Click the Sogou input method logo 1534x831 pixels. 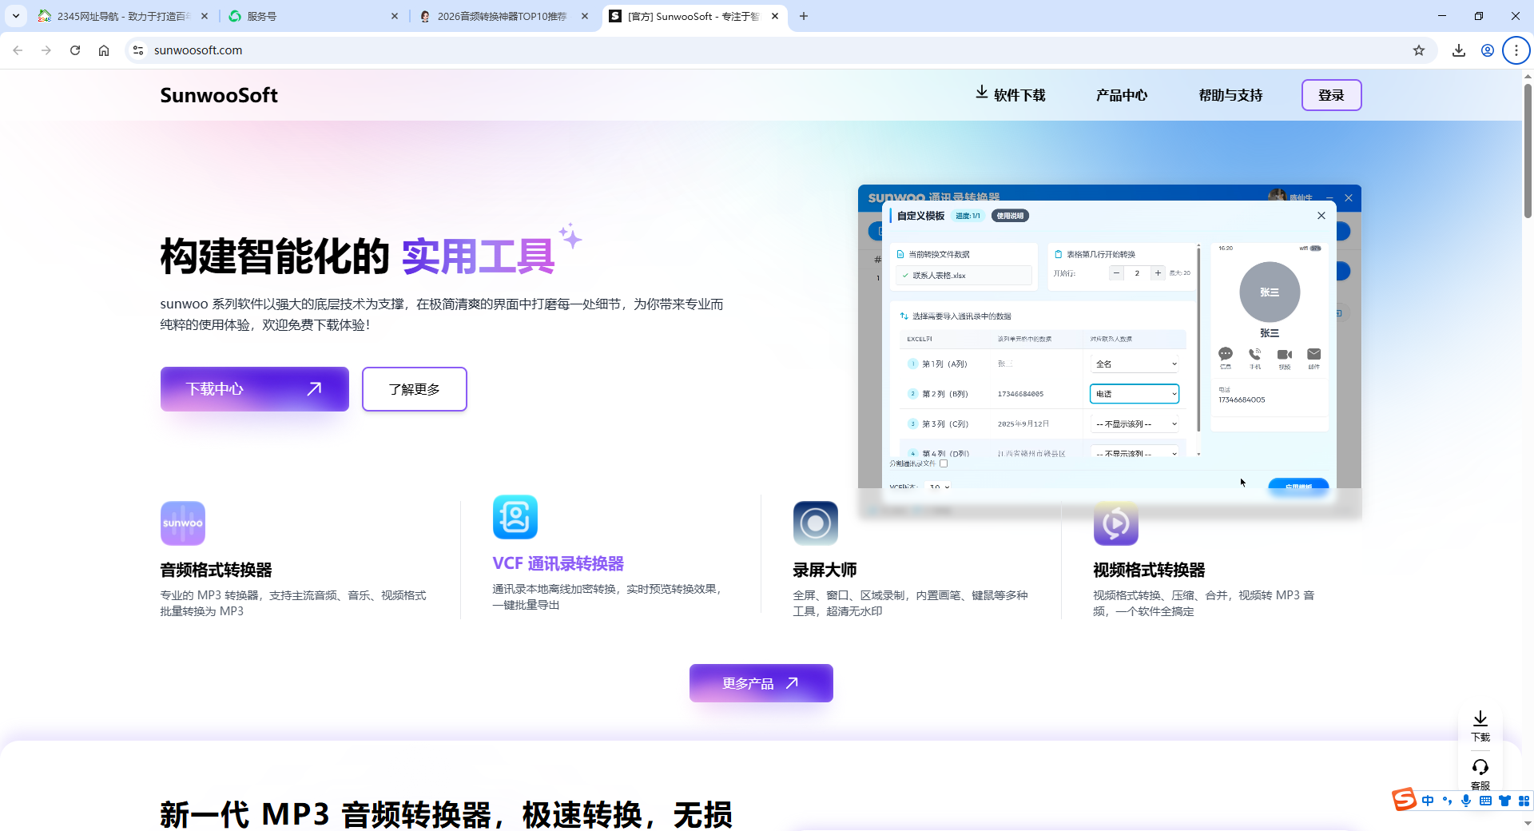pos(1405,799)
